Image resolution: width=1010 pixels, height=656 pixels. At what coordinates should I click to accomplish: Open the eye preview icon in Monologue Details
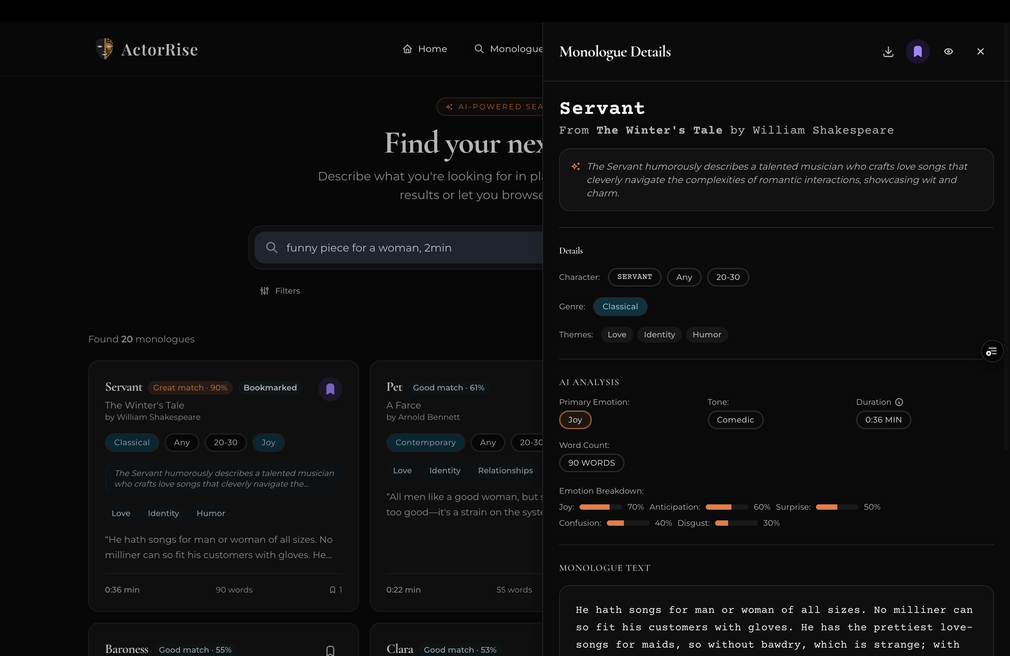pos(949,51)
